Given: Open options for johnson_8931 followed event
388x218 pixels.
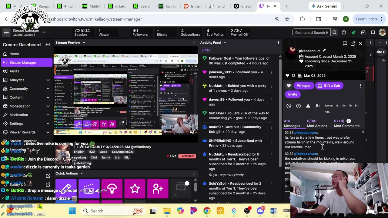Looking at the screenshot, I should [271, 72].
